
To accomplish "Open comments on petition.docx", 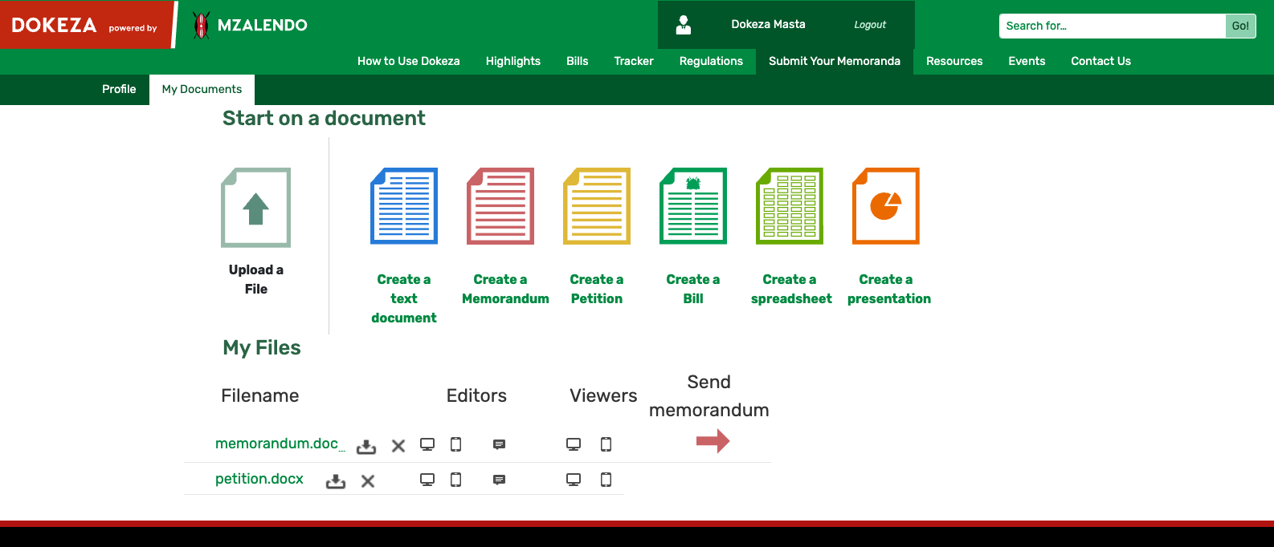I will tap(499, 480).
